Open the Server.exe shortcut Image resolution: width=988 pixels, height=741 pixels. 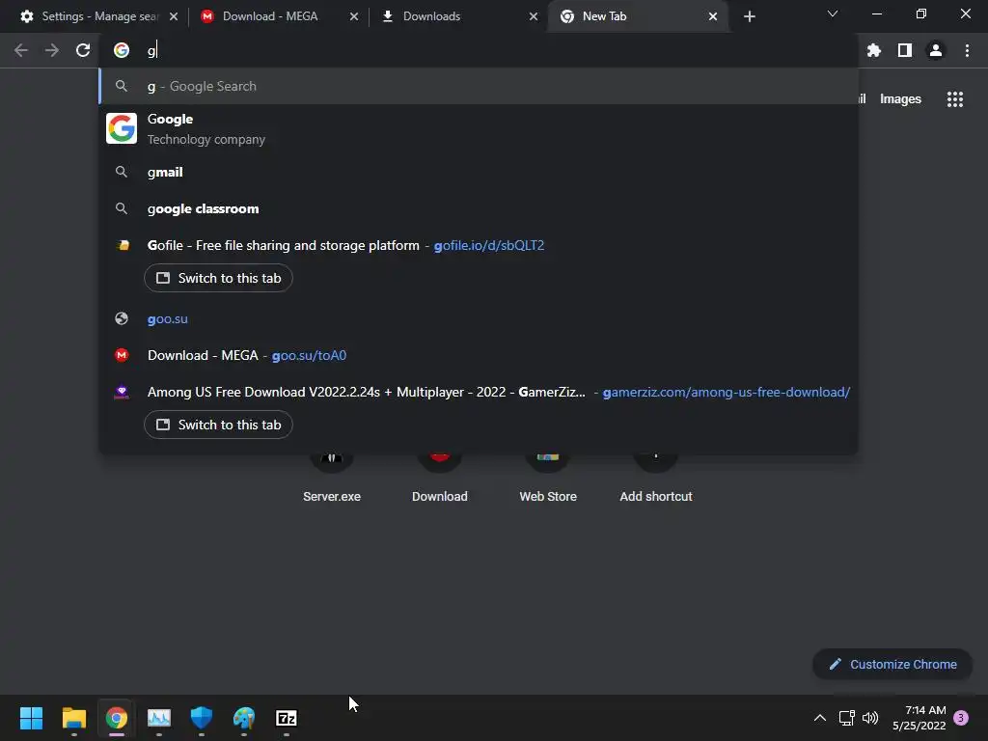point(332,479)
